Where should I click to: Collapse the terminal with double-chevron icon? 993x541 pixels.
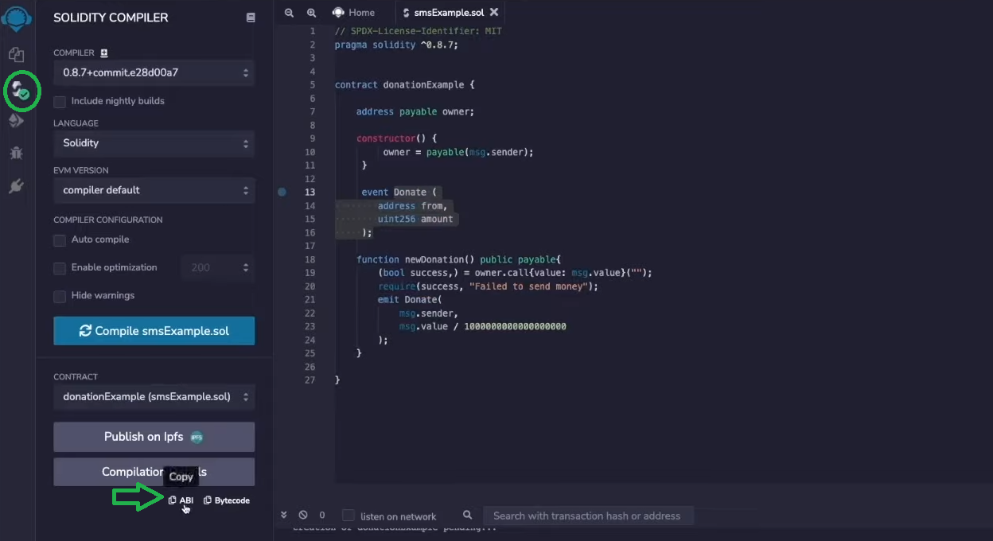pos(284,516)
